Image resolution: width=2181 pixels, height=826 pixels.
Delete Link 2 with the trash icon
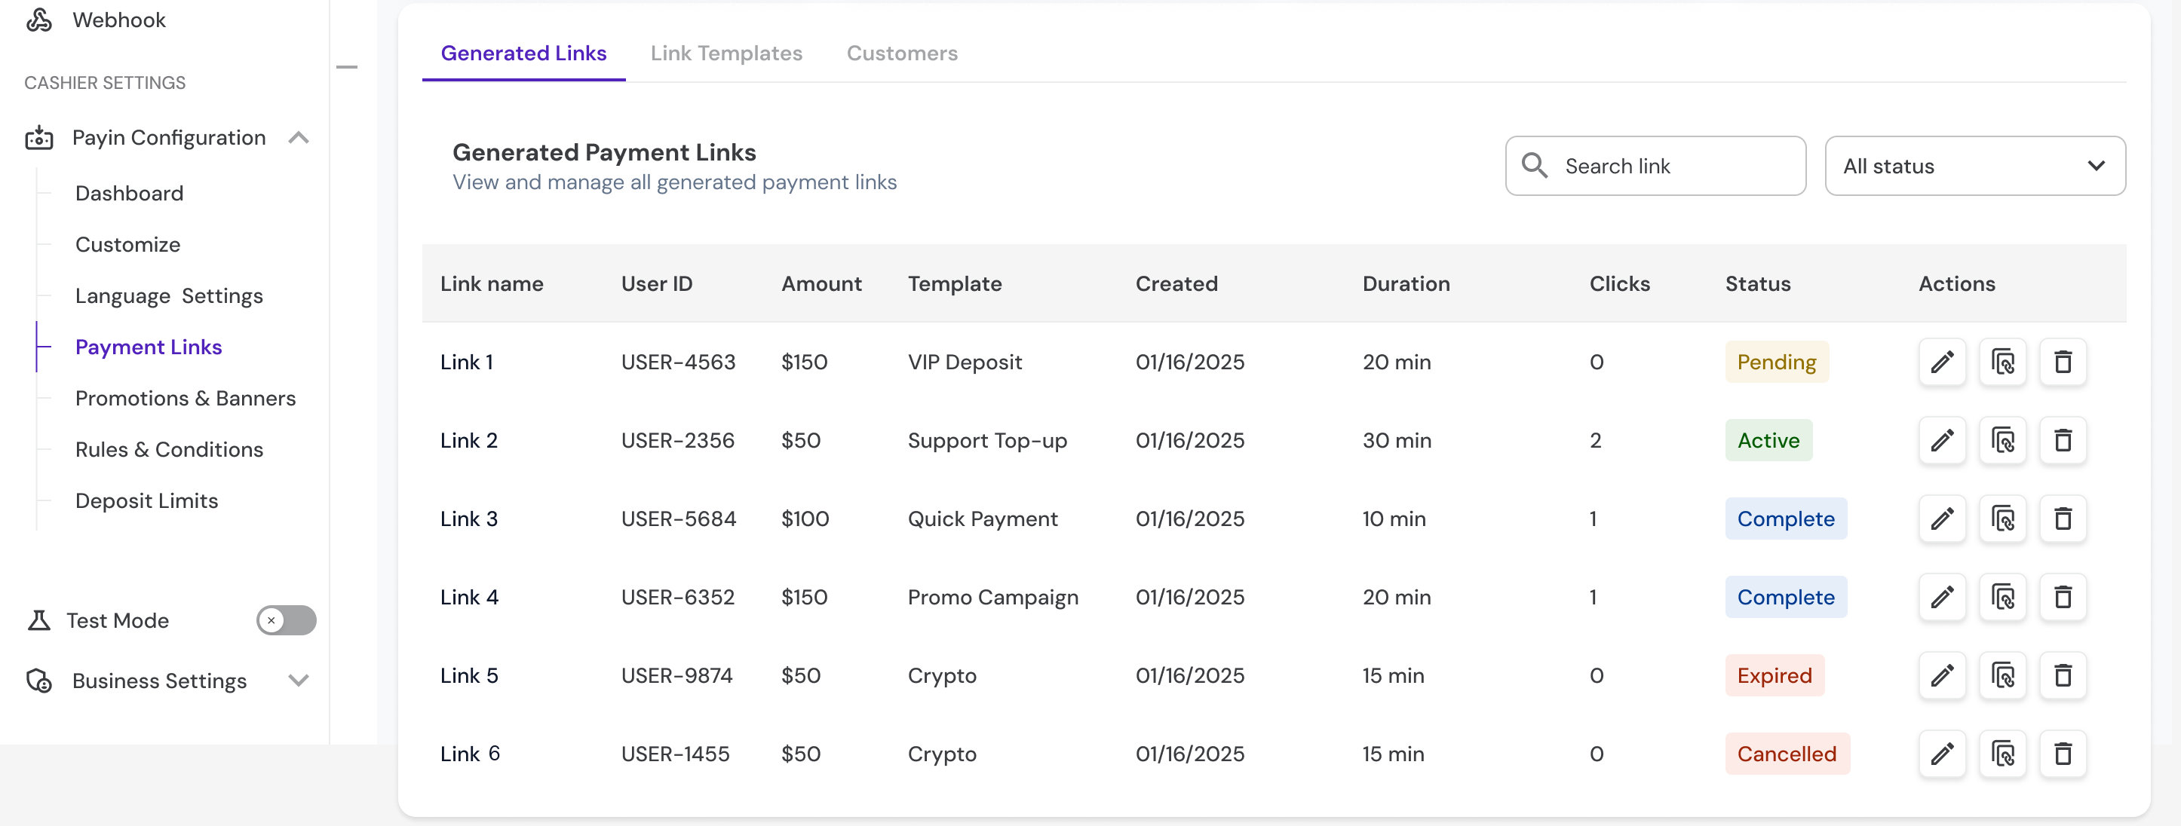pyautogui.click(x=2063, y=440)
